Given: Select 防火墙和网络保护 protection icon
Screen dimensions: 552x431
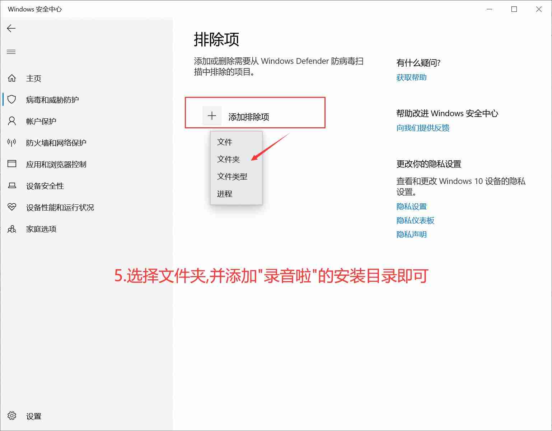Looking at the screenshot, I should coord(12,143).
